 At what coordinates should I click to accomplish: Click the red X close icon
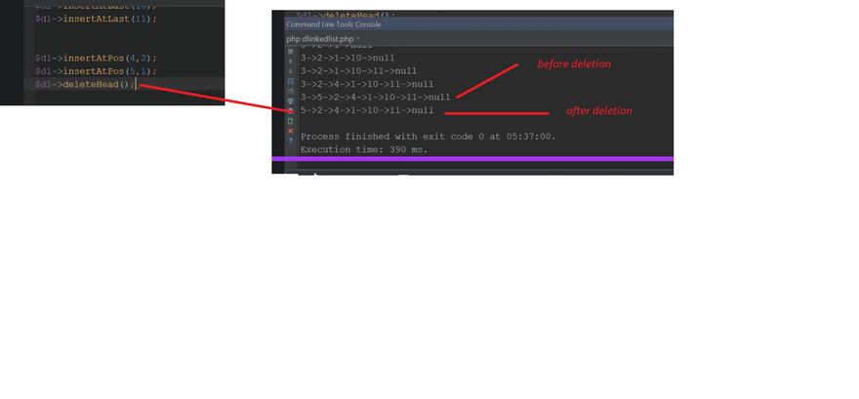pyautogui.click(x=290, y=131)
